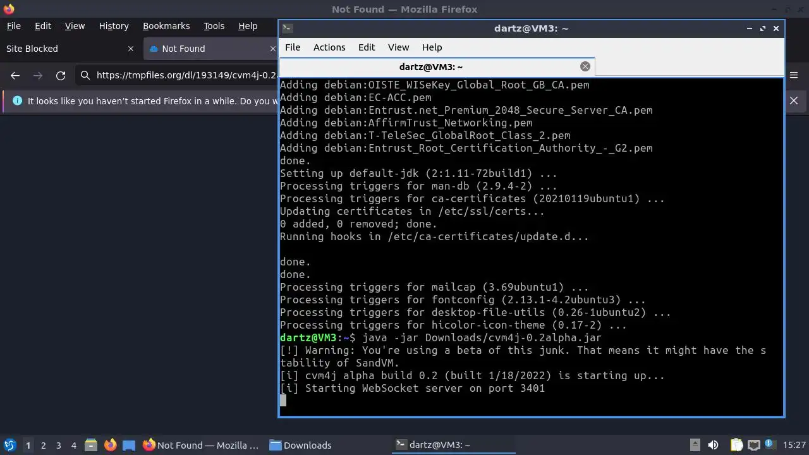The height and width of the screenshot is (455, 809).
Task: Dismiss the Firefox notification bar
Action: 794,100
